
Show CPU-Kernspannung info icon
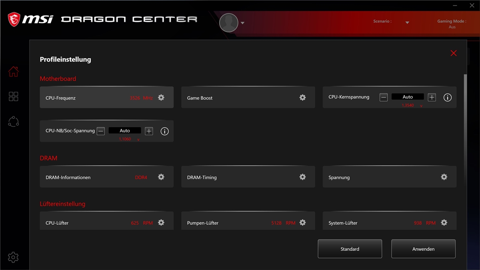click(448, 98)
